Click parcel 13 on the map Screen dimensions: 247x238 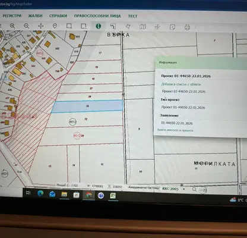click(50, 166)
